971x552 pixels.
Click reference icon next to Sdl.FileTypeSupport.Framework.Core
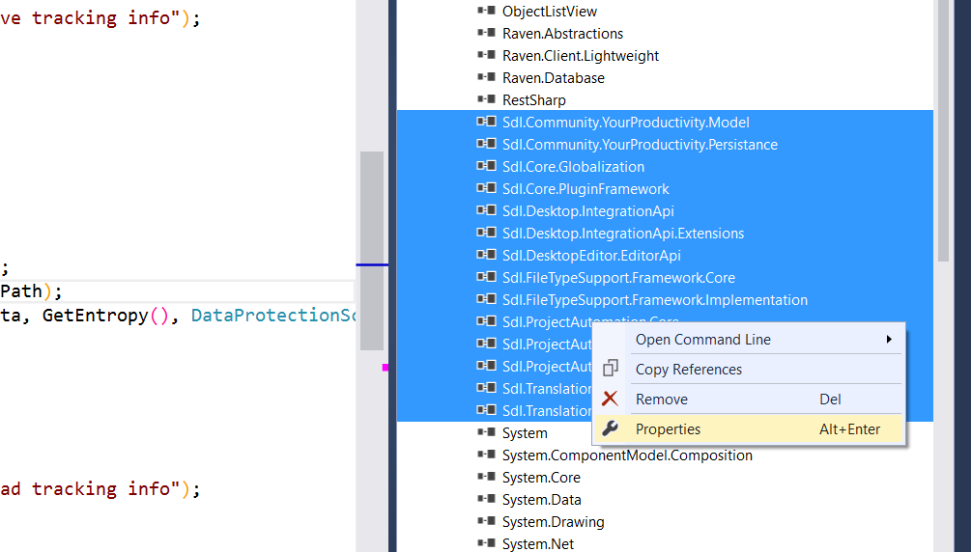[x=486, y=278]
